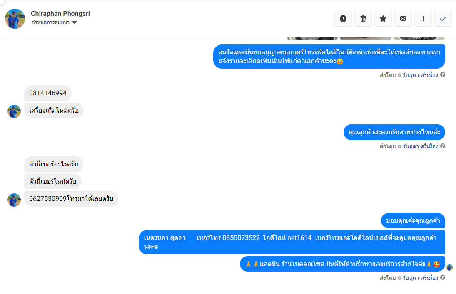
Task: Click the help icon under the คุณลูกค้าสะดวกรับสาย message
Action: [x=443, y=146]
